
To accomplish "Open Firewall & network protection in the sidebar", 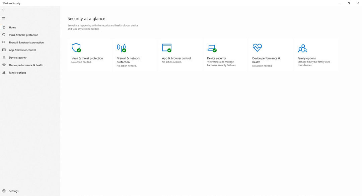I will tap(26, 42).
